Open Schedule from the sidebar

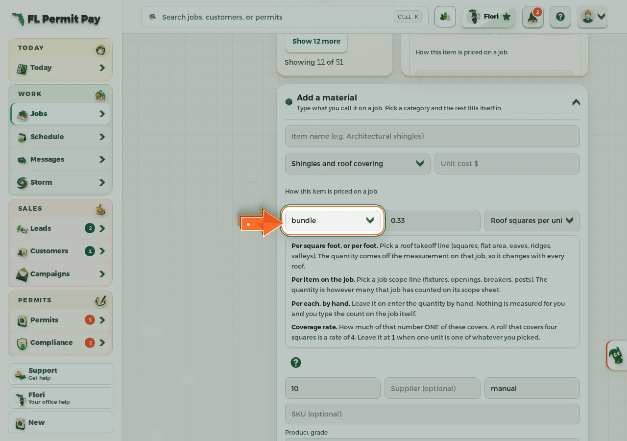tap(60, 137)
